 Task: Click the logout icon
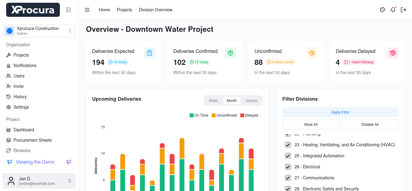click(x=403, y=10)
